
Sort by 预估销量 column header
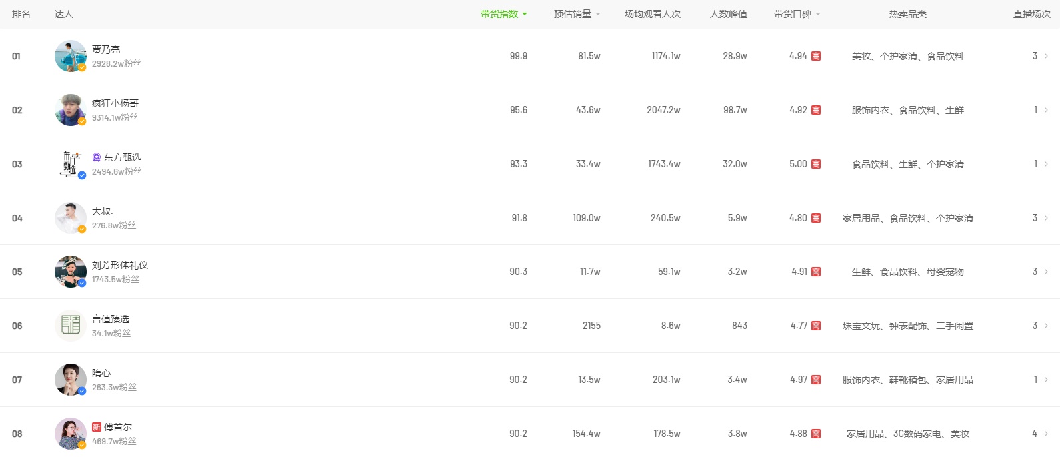(577, 14)
